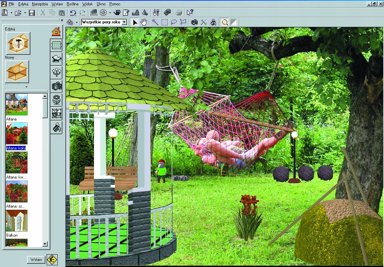
Task: Switch to the shapes objects tab
Action: [x=56, y=113]
